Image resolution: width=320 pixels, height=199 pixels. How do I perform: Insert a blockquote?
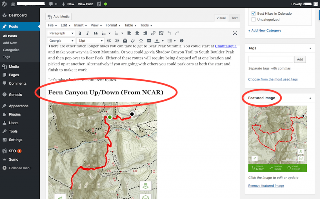click(x=96, y=33)
